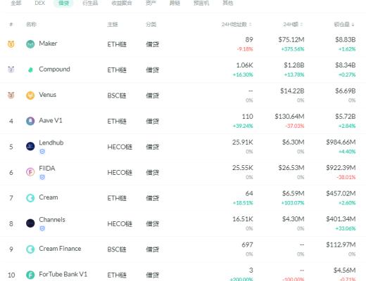This screenshot has height=281, width=366.
Task: Click the shield badge under FilDA
Action: (x=42, y=177)
